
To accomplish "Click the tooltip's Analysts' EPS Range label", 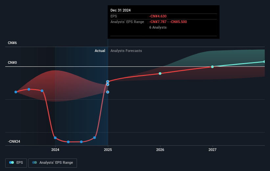I will click(x=127, y=22).
